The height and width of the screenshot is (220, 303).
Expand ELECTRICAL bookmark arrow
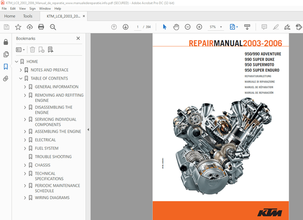25,140
